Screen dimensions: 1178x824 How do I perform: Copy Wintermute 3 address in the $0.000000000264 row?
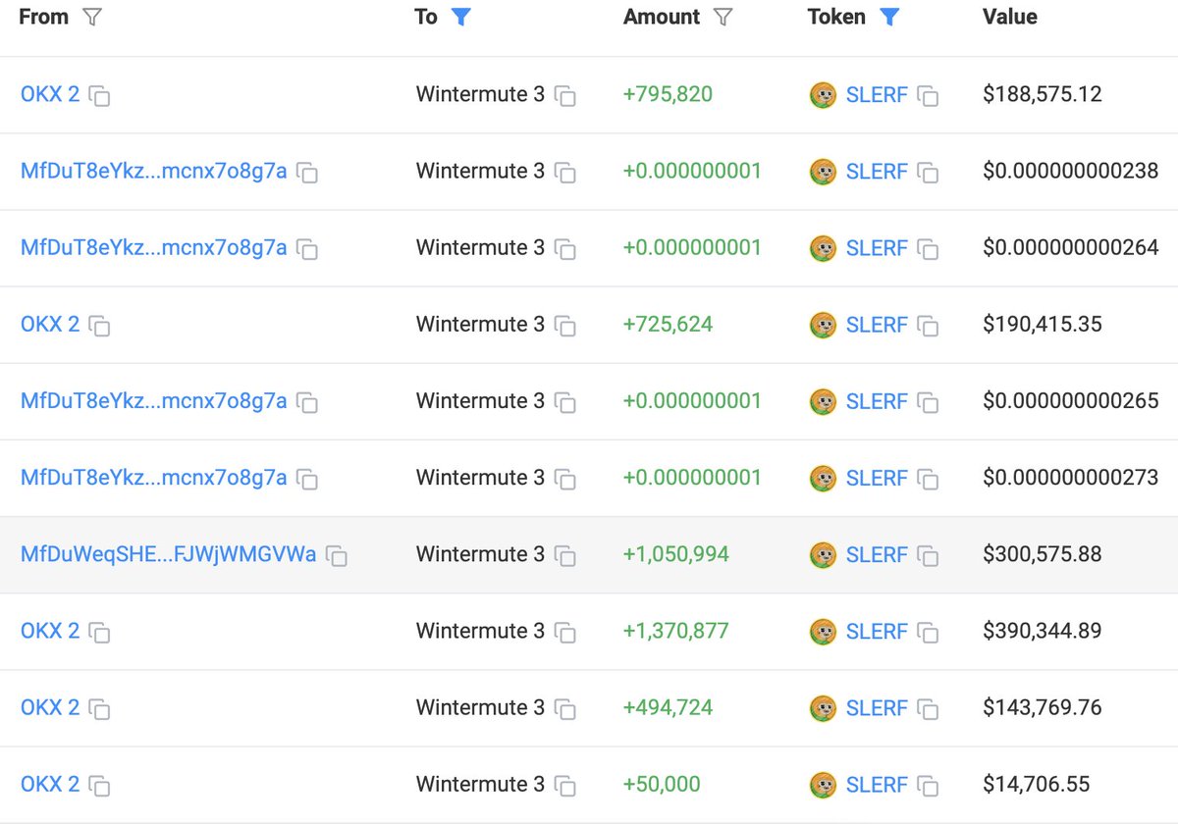564,248
